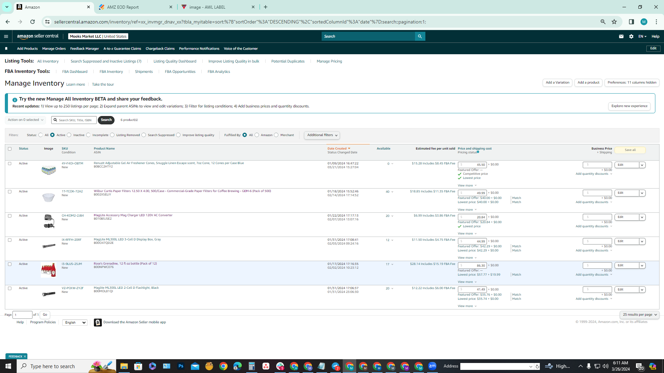Image resolution: width=664 pixels, height=373 pixels.
Task: Filter Fulfilled By Amazon
Action: (x=257, y=135)
